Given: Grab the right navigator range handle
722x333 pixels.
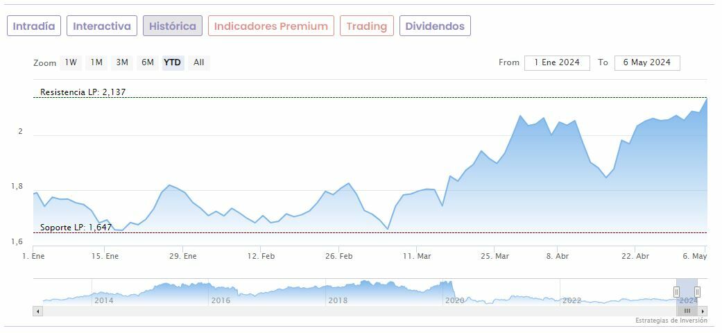Looking at the screenshot, I should (697, 292).
